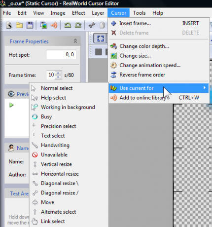Select Move cursor role
This screenshot has width=212, height=227.
69,202
